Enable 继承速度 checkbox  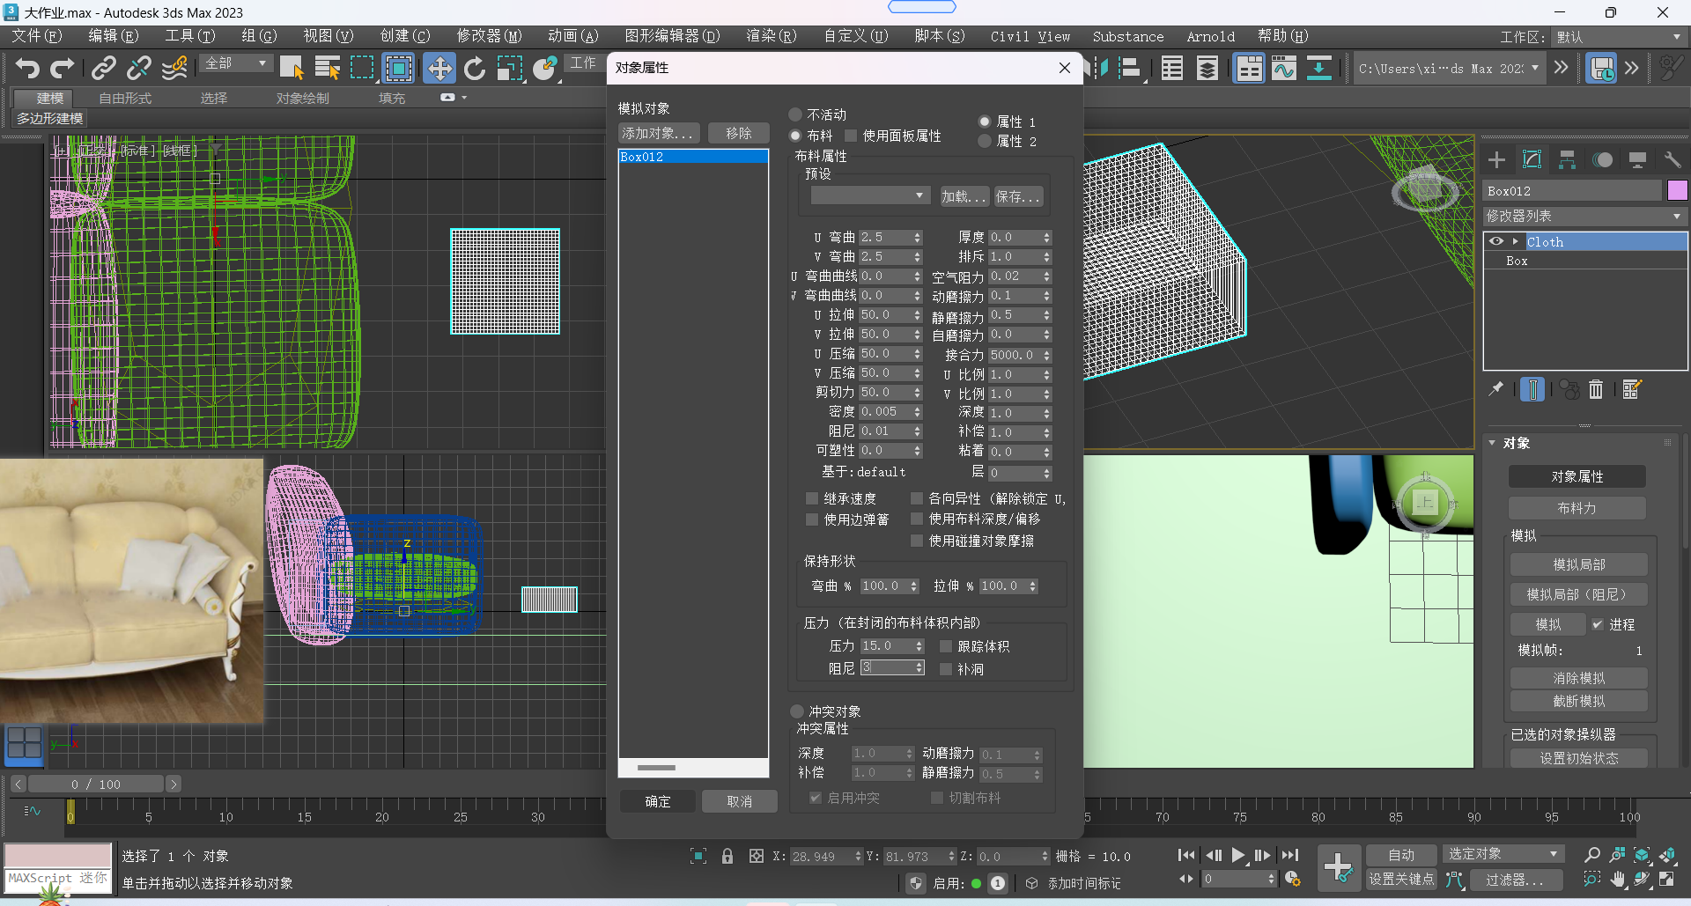812,498
